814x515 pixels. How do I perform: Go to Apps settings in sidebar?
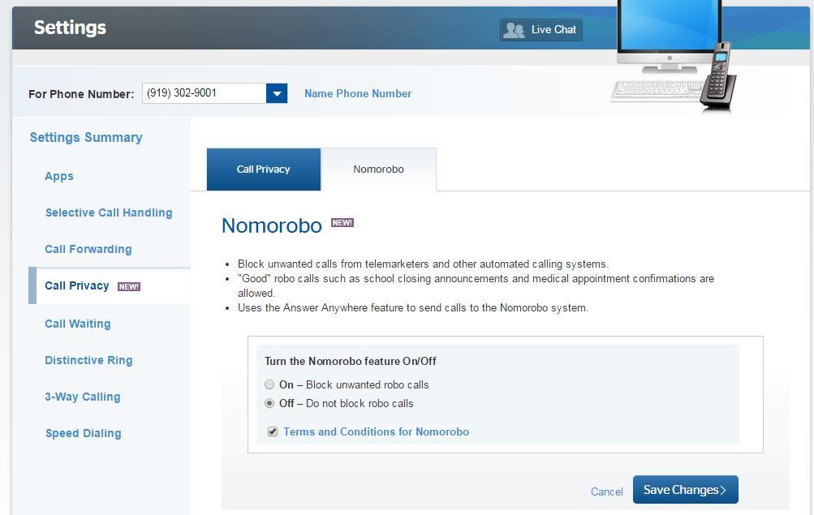point(59,176)
